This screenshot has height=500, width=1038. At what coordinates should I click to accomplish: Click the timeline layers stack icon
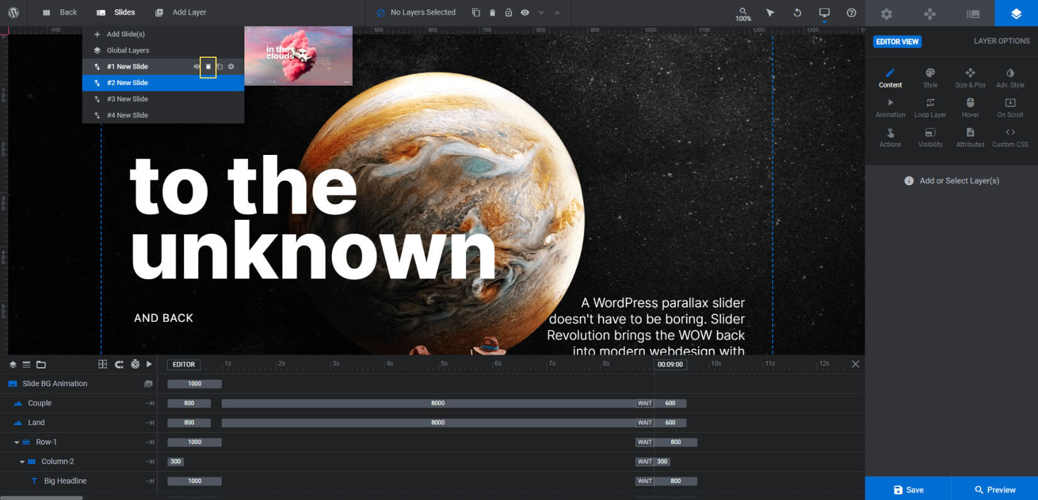13,365
